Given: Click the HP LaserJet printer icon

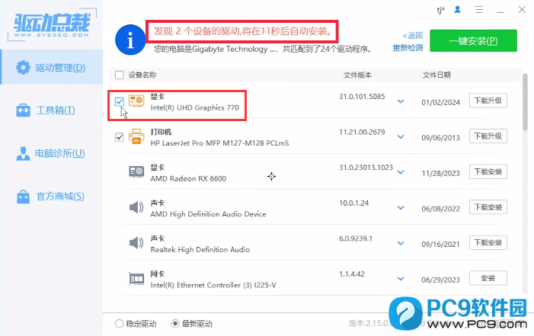Looking at the screenshot, I should (x=136, y=136).
